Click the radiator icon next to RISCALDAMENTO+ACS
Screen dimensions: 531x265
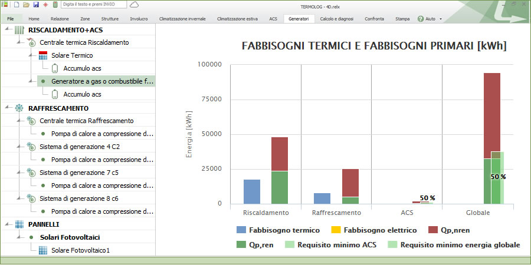coord(19,30)
